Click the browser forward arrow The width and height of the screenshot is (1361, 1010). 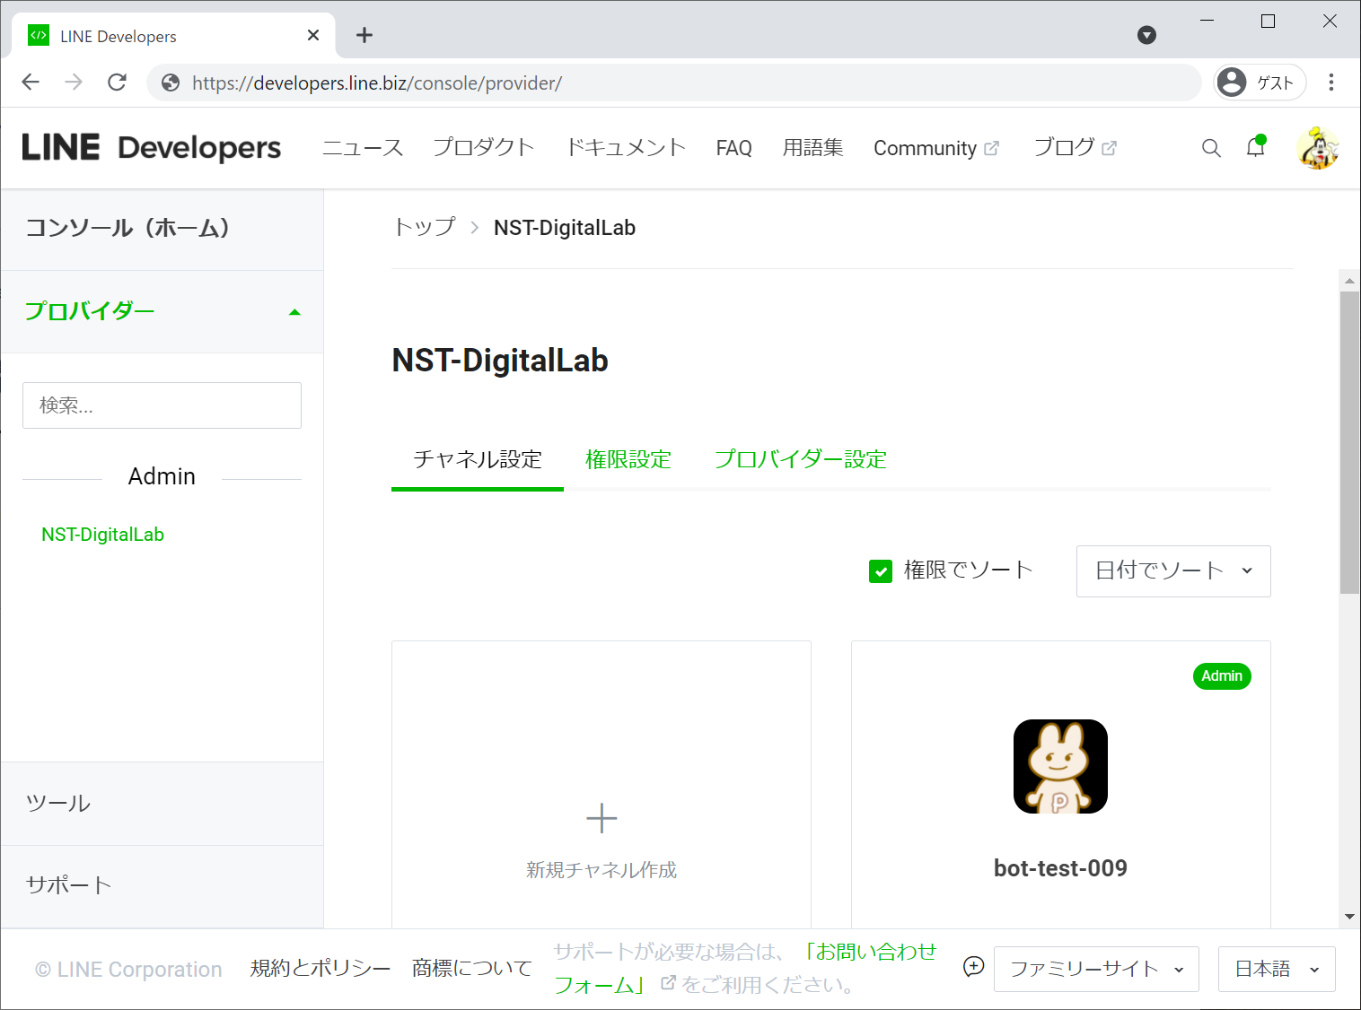pos(74,83)
